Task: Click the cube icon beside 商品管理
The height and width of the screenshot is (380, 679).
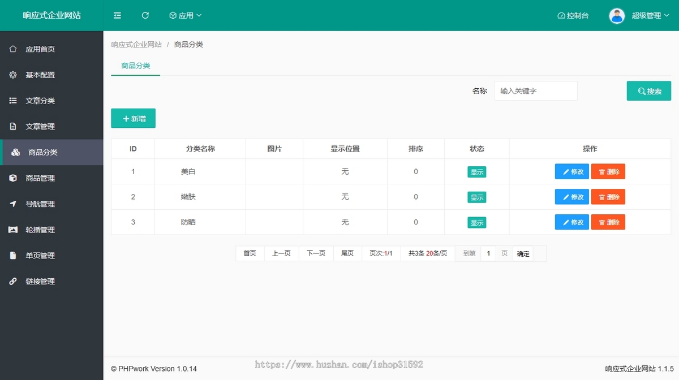Action: (13, 178)
